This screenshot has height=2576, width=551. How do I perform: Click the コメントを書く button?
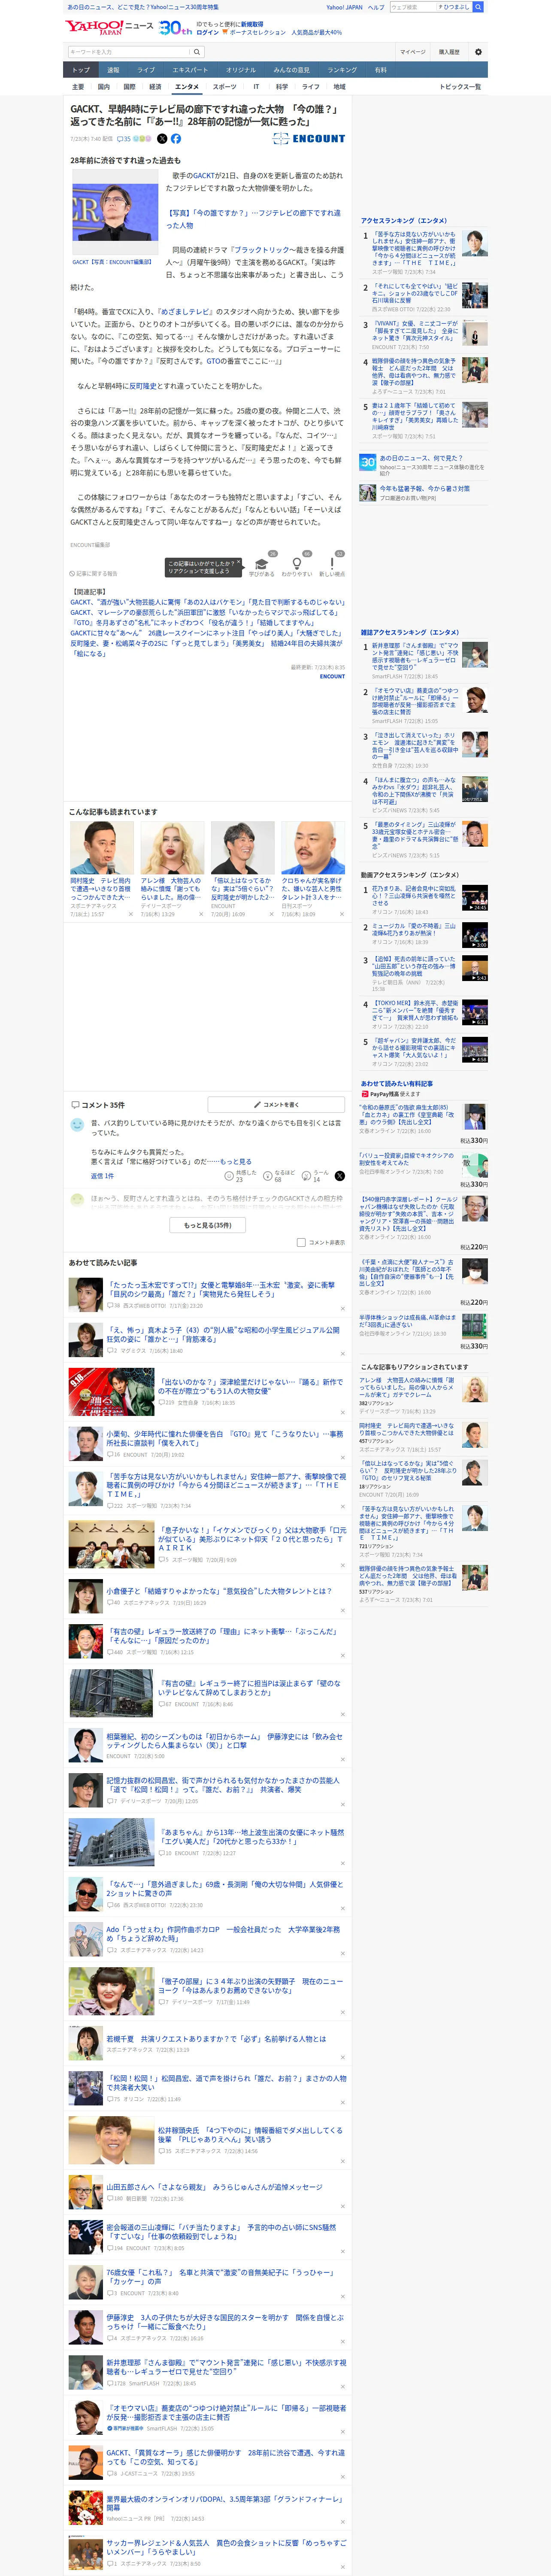[276, 1105]
